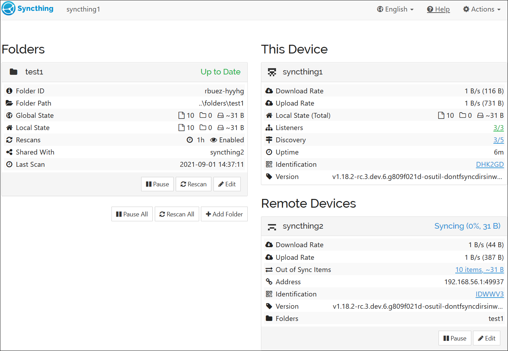Open the "10 items, ~31 B" out of sync link

(480, 270)
